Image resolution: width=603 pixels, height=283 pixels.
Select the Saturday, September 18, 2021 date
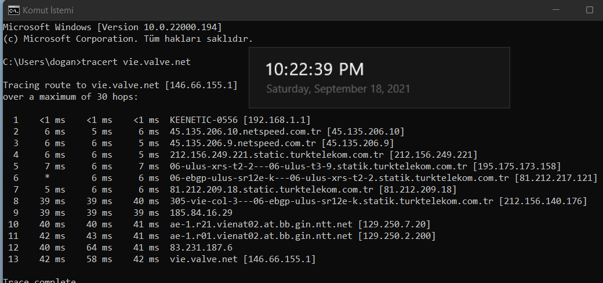338,89
